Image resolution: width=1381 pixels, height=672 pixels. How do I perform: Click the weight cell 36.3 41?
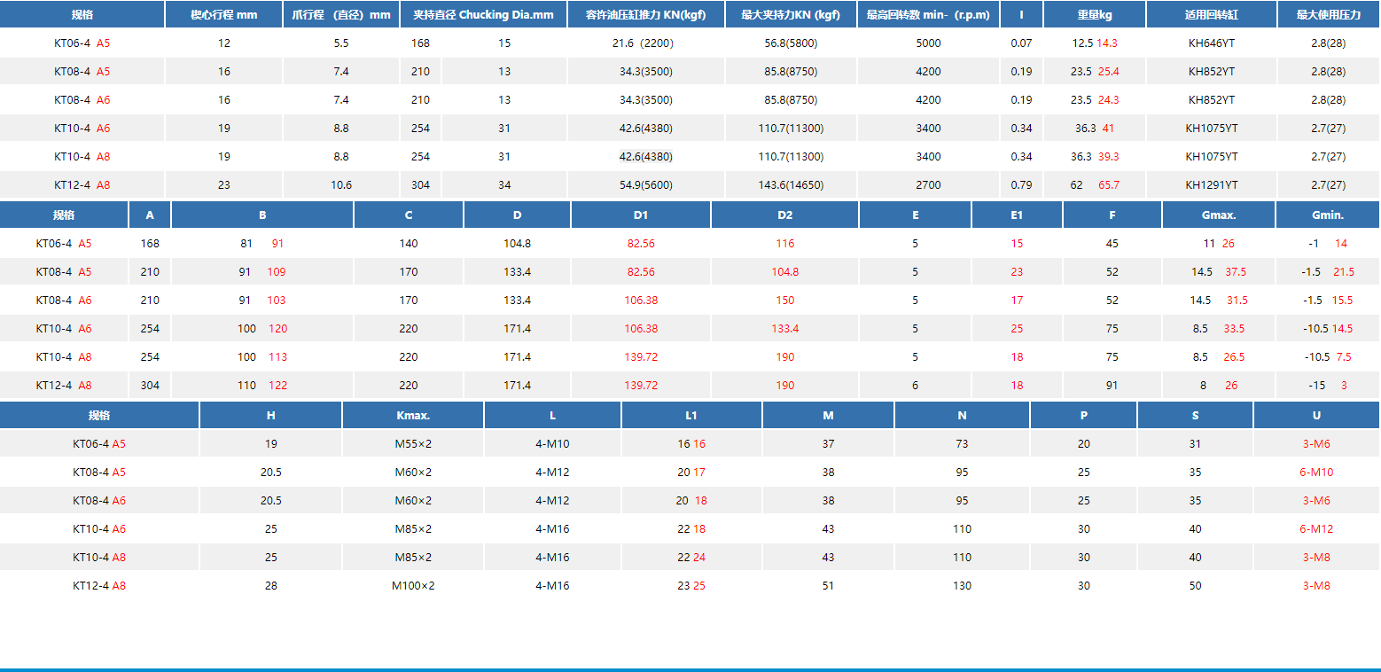(1095, 128)
